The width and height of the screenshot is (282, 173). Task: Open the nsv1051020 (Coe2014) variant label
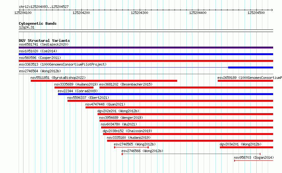tap(38, 51)
